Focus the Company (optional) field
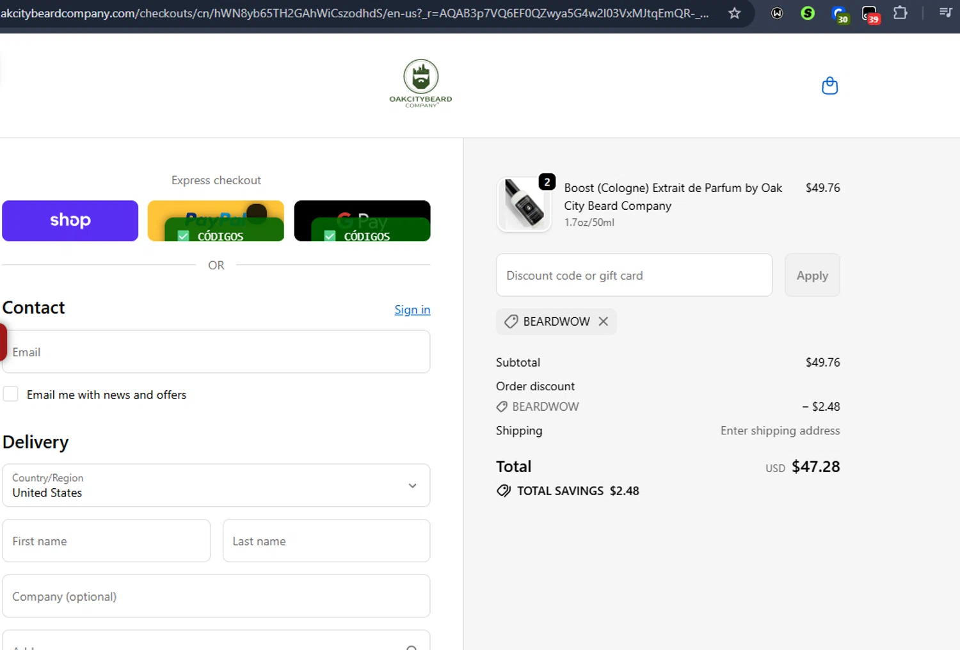960x650 pixels. 216,596
